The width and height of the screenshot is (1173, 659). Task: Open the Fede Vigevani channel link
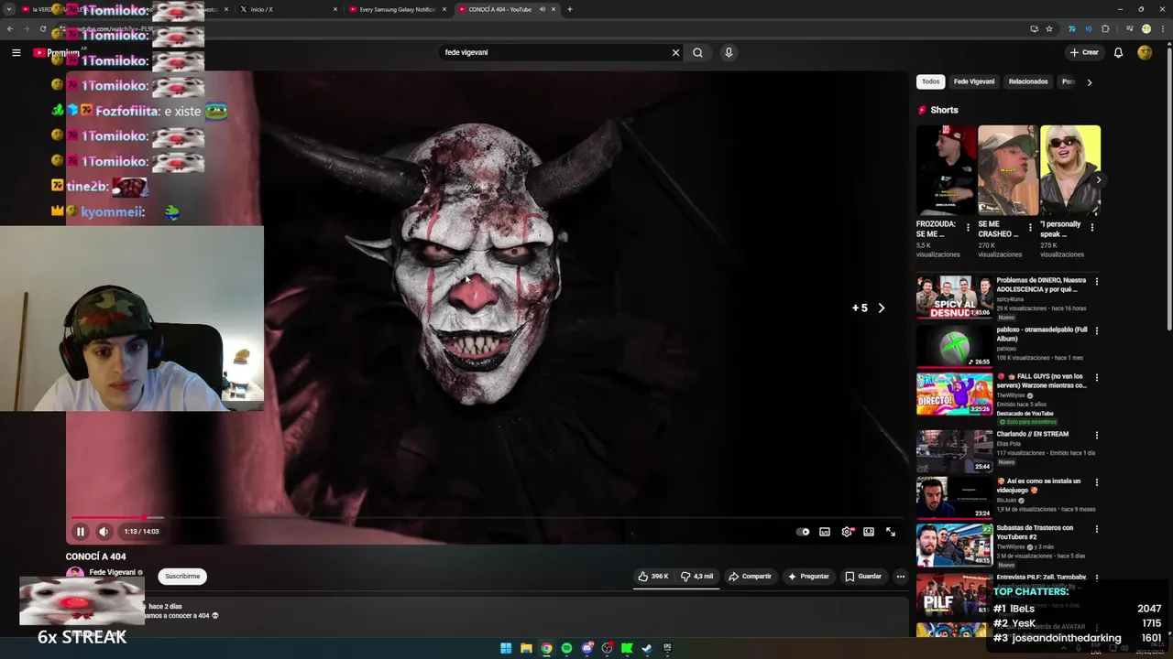(x=112, y=573)
